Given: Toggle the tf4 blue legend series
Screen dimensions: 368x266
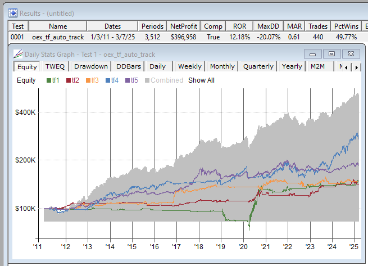Looking at the screenshot, I should click(x=112, y=80).
